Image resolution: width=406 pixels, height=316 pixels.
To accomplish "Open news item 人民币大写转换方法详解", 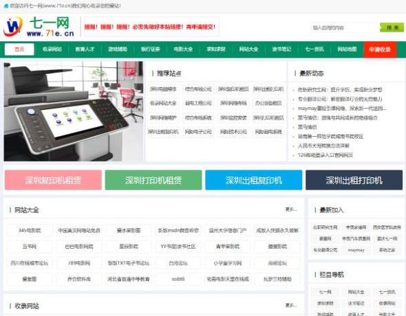I will point(323,146).
